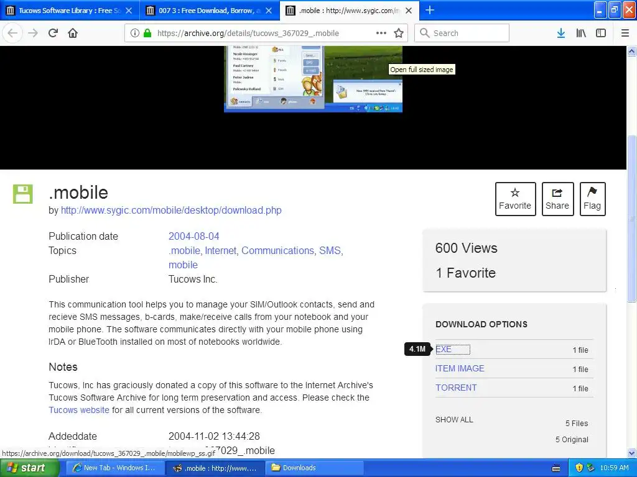The image size is (637, 477).
Task: Download the EXE file option
Action: [443, 349]
